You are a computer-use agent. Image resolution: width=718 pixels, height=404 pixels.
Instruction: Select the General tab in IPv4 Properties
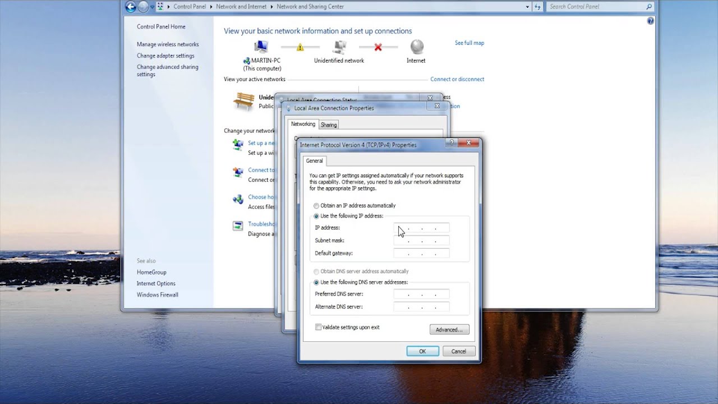pos(314,161)
